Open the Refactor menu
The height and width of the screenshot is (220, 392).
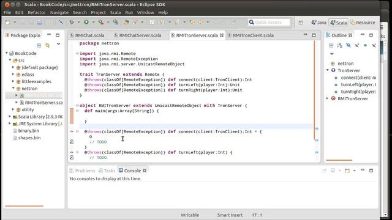[37, 12]
